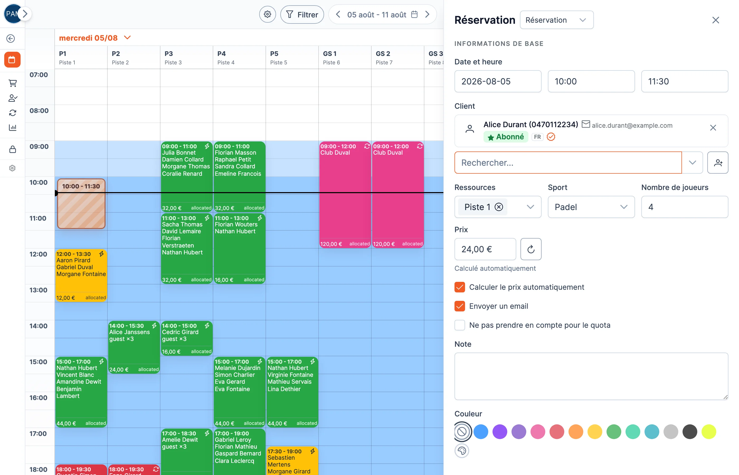Open the calendar view in sidebar
Image resolution: width=739 pixels, height=475 pixels.
tap(12, 60)
